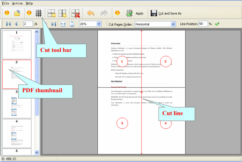Select page 3 thumbnail
This screenshot has width=242, height=162.
(17, 104)
